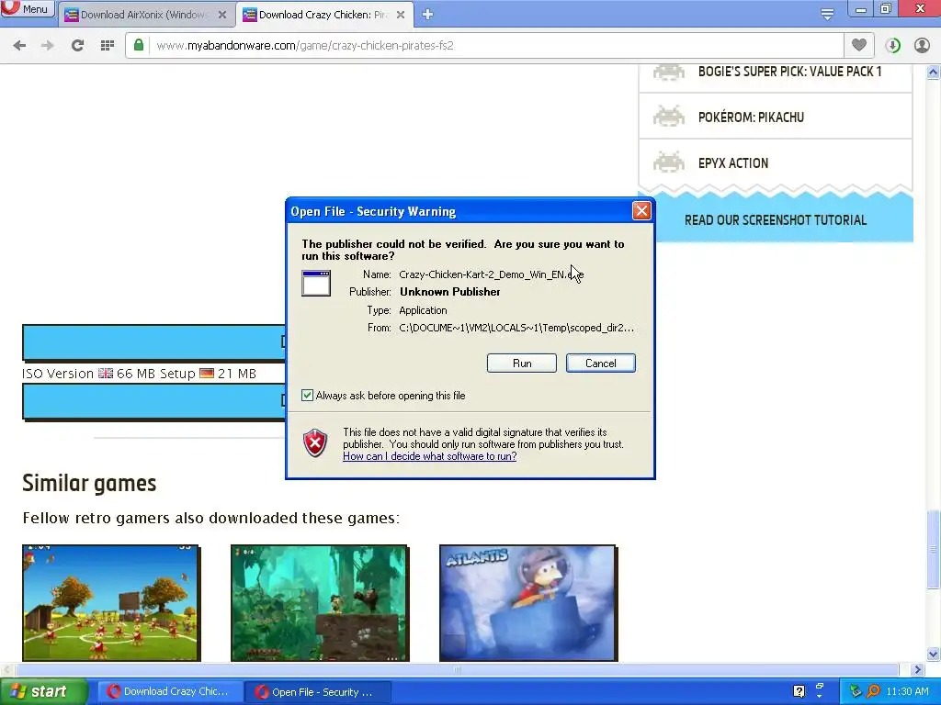The width and height of the screenshot is (941, 705).
Task: Open the Pokérom: Pikachu game link
Action: pyautogui.click(x=751, y=117)
